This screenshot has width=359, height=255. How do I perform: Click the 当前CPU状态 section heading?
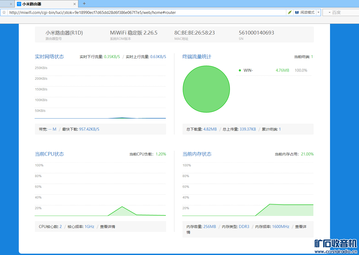(x=49, y=154)
